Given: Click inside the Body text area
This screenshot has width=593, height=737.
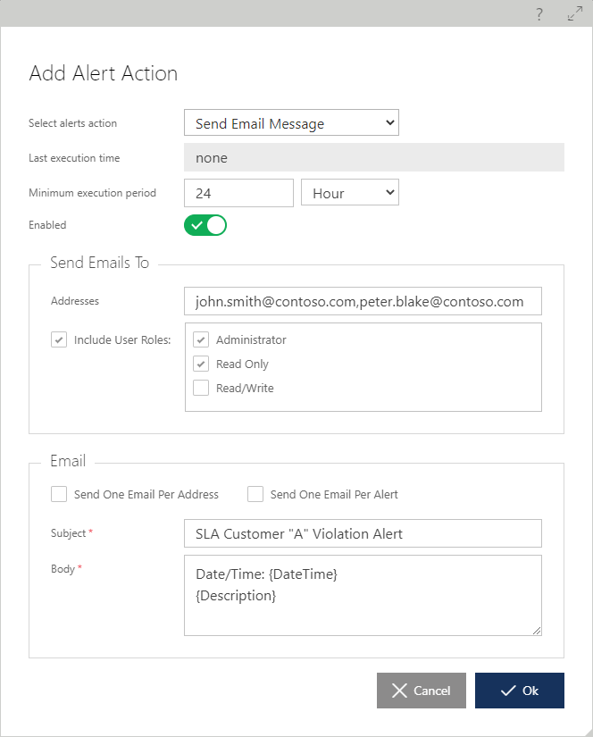Looking at the screenshot, I should coord(363,596).
